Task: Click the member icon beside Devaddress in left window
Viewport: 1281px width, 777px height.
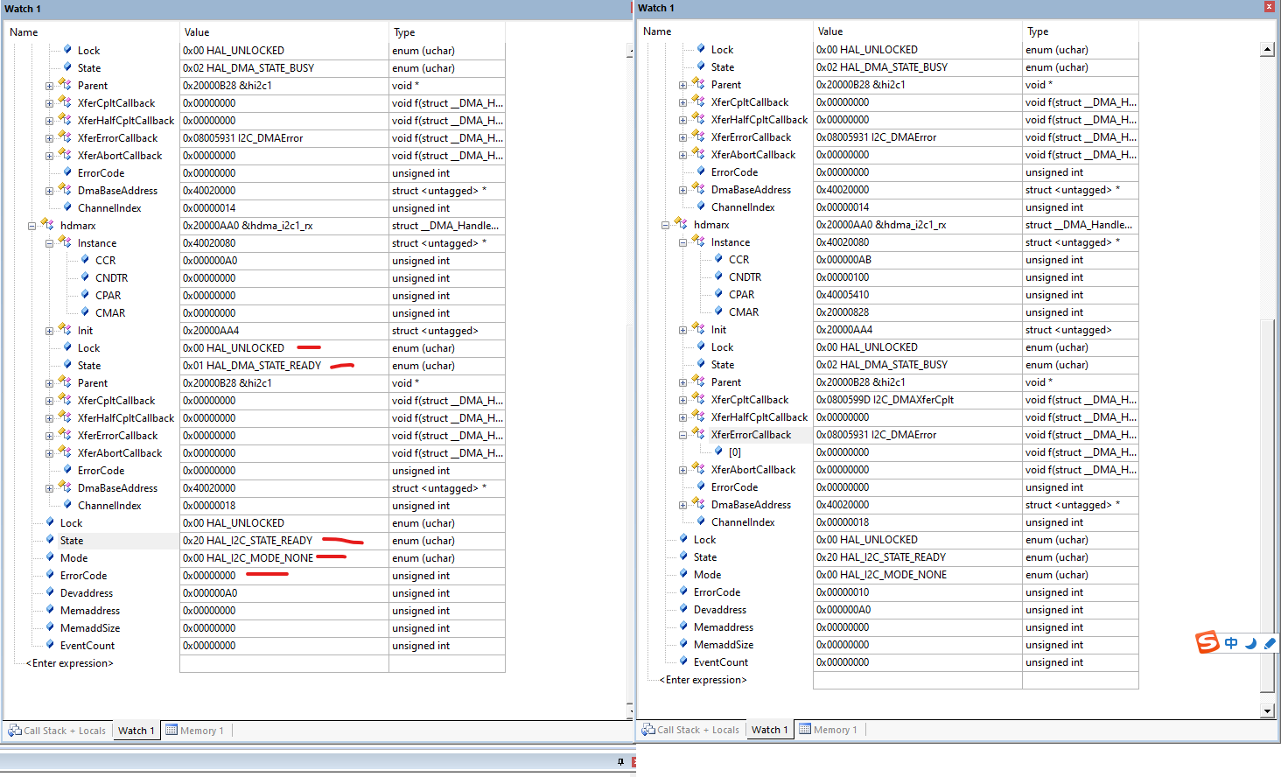Action: point(50,592)
